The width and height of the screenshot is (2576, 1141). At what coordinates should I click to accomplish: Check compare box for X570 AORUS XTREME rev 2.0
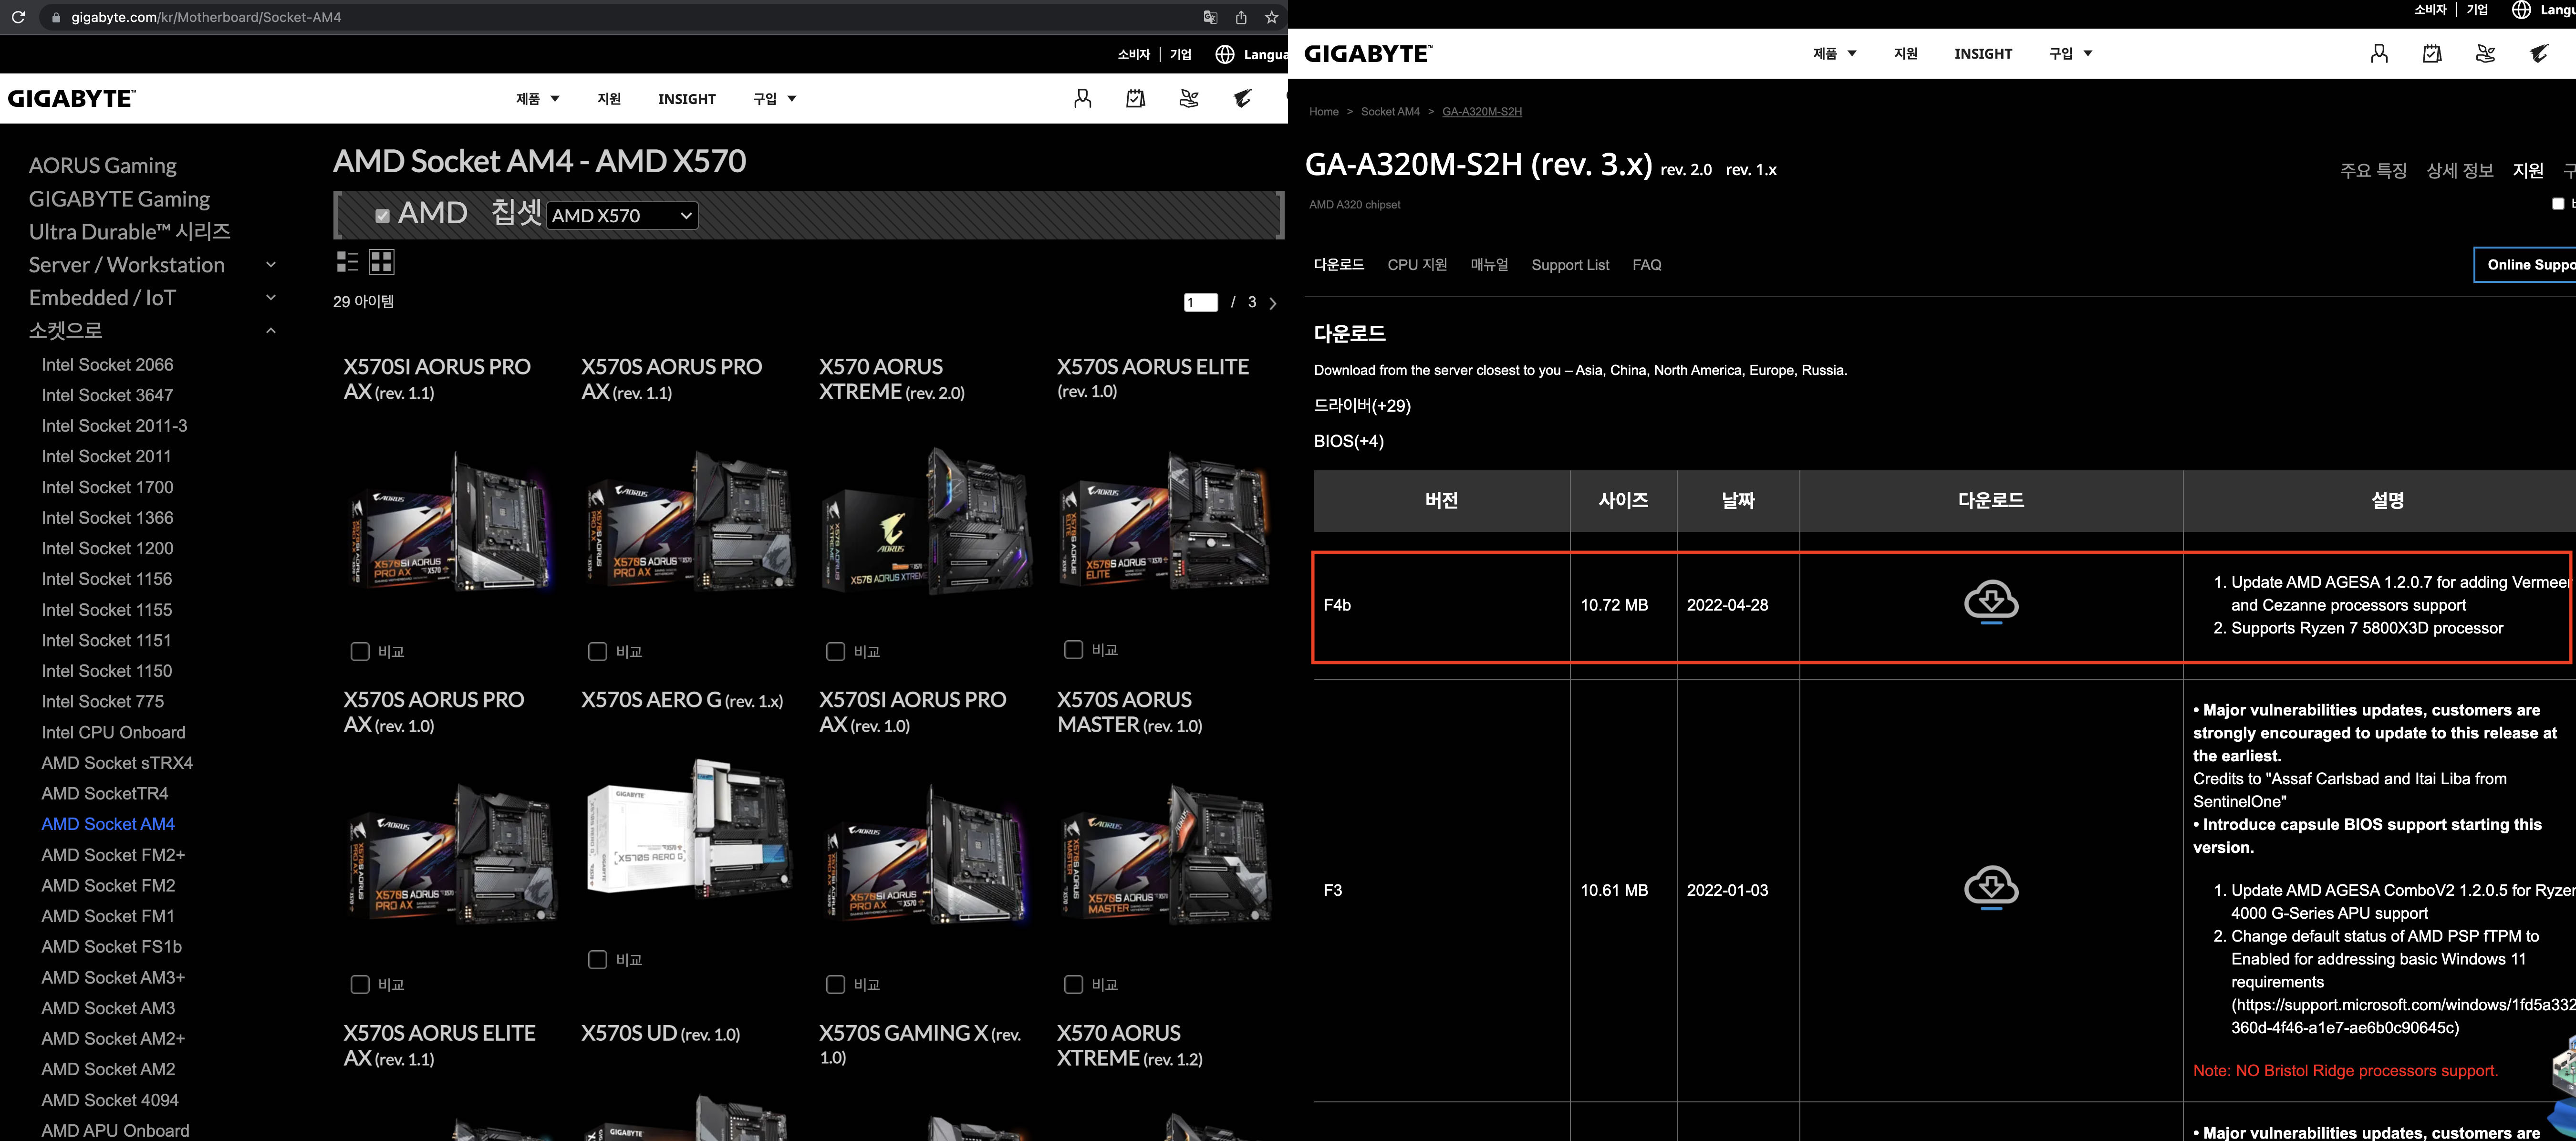pos(836,651)
